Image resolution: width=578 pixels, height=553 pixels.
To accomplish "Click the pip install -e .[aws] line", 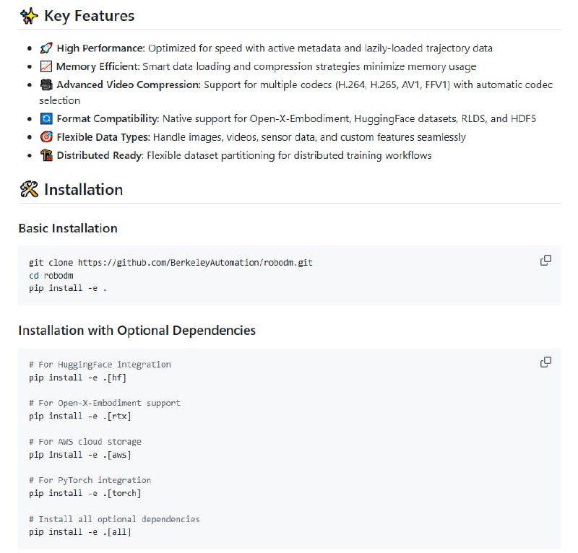I will point(80,455).
